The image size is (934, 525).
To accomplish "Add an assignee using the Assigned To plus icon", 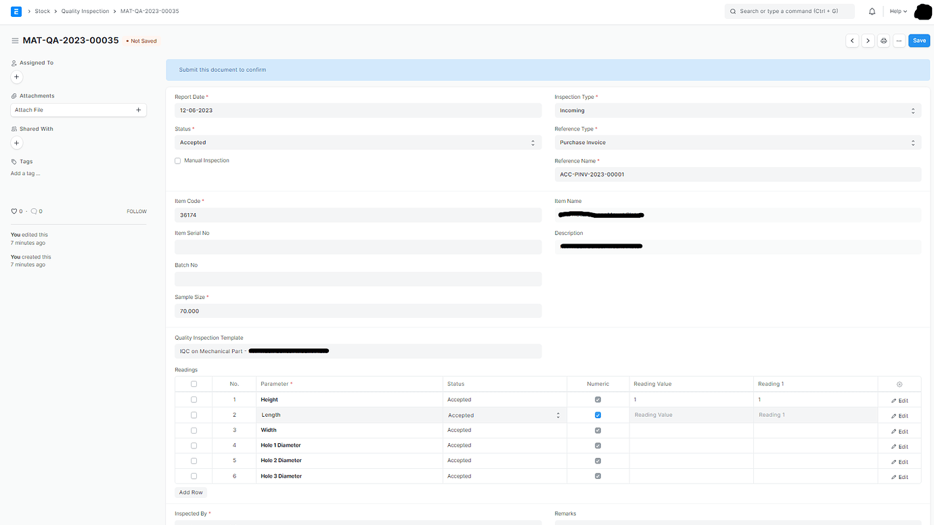I will (16, 76).
